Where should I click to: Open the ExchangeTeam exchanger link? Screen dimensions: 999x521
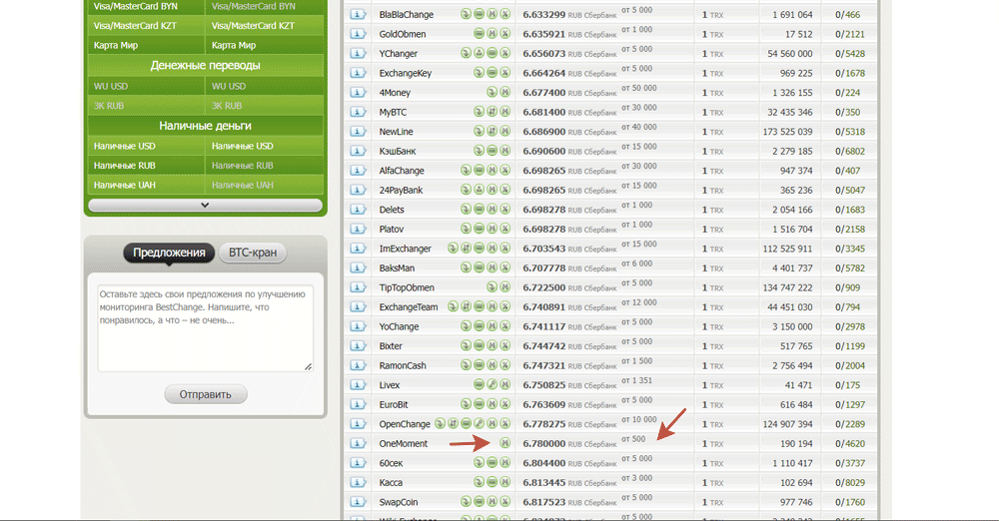click(409, 307)
